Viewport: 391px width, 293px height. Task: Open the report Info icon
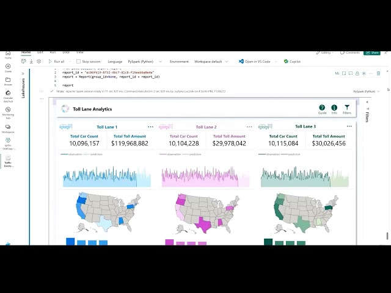[x=334, y=109]
